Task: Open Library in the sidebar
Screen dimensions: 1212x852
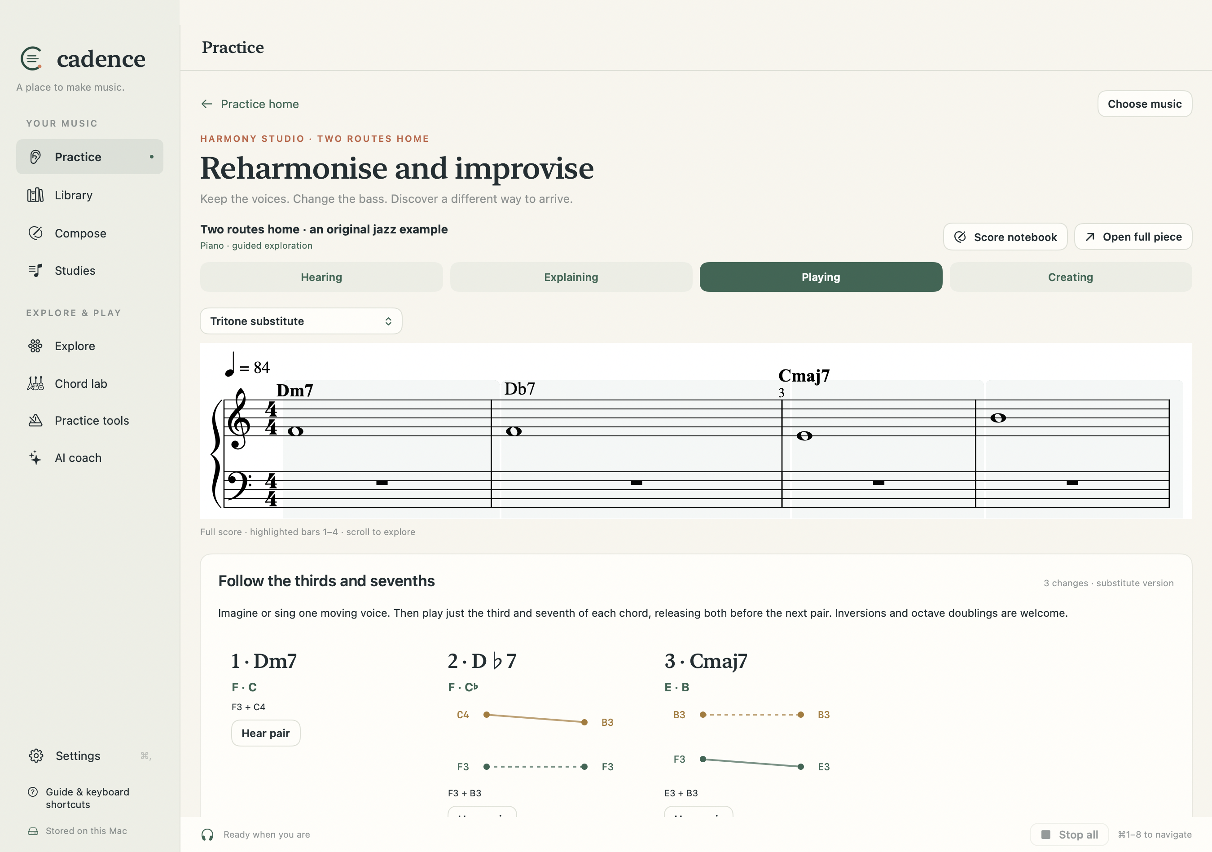Action: (x=90, y=195)
